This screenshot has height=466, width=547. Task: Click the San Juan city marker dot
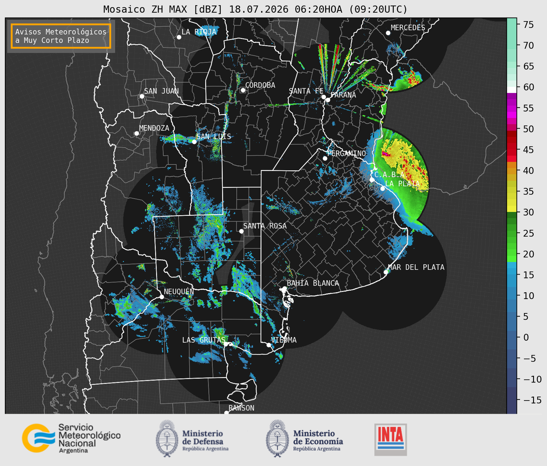coord(142,96)
